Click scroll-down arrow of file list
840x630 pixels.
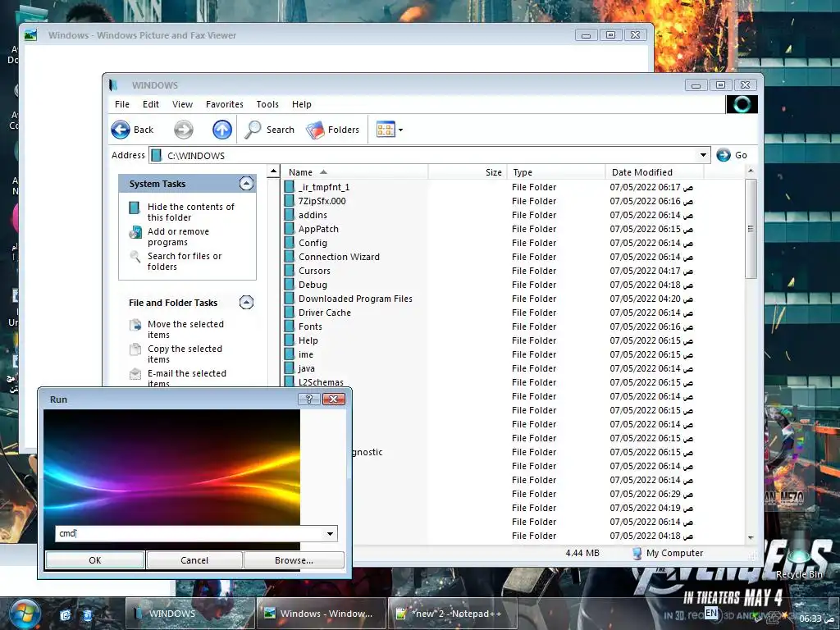tap(751, 537)
